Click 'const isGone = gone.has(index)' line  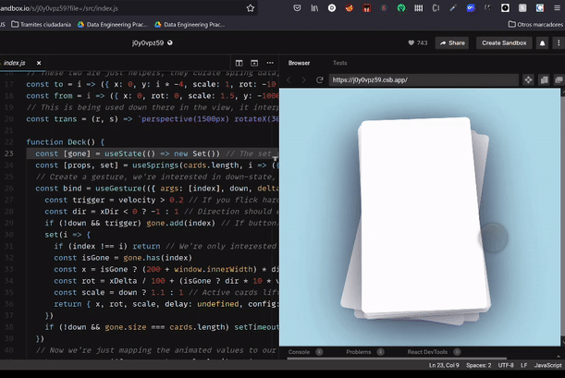[x=123, y=258]
